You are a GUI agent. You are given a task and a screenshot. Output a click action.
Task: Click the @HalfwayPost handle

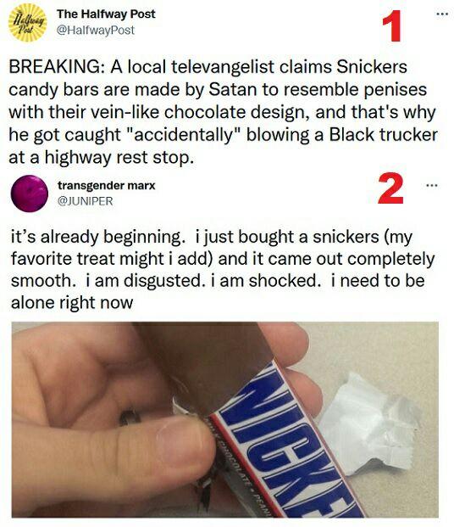[x=96, y=31]
